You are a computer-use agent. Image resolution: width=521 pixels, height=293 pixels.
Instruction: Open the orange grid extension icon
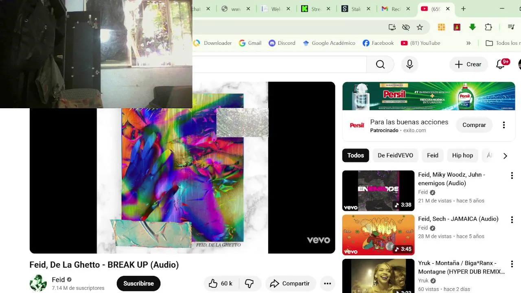[x=441, y=27]
